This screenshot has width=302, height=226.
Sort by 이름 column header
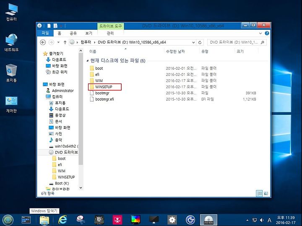pos(93,52)
